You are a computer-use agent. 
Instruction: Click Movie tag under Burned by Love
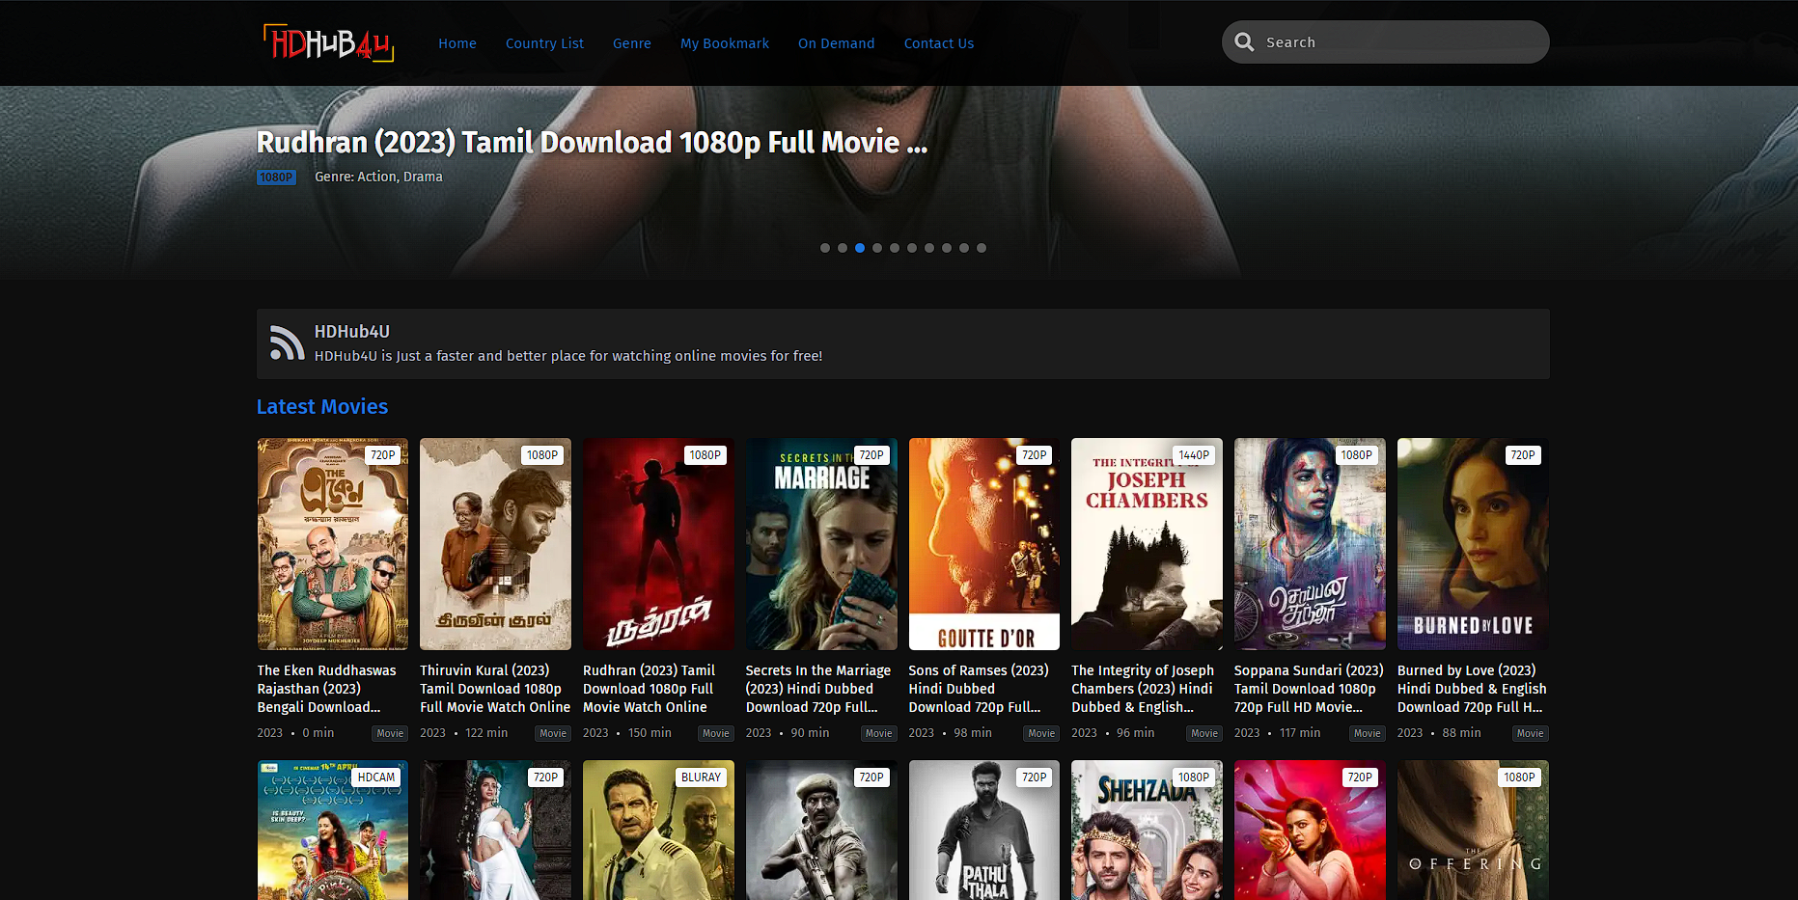(x=1530, y=733)
